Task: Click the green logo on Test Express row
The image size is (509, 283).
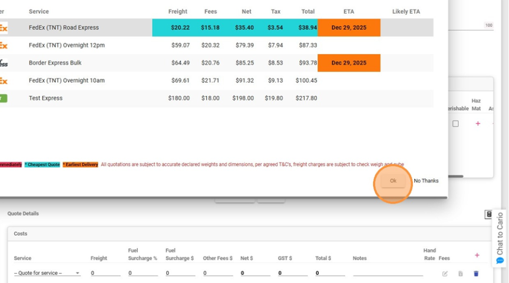Action: click(x=4, y=98)
